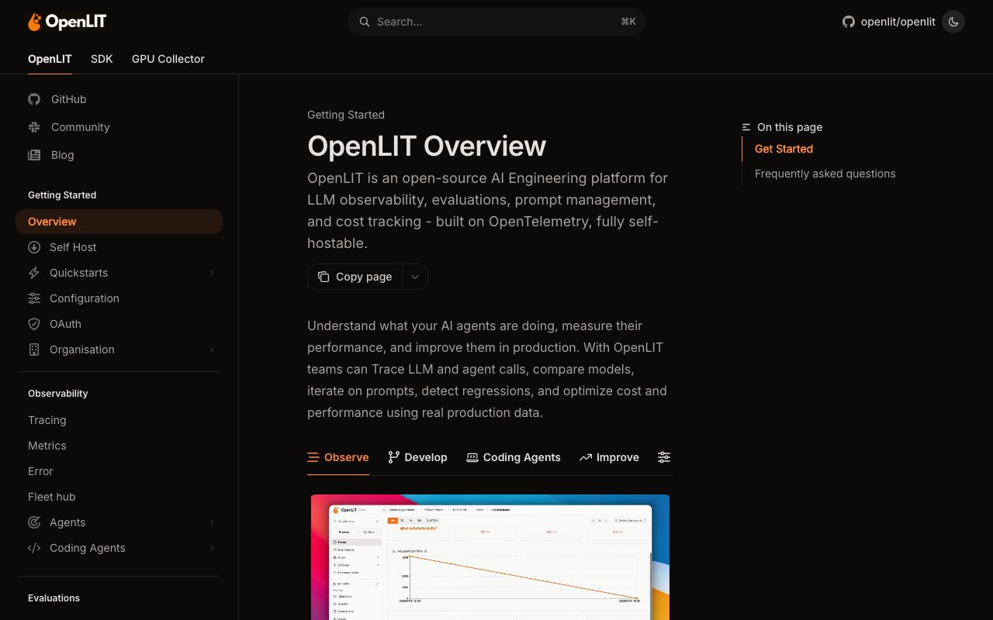Jump to Get Started section

tap(784, 149)
